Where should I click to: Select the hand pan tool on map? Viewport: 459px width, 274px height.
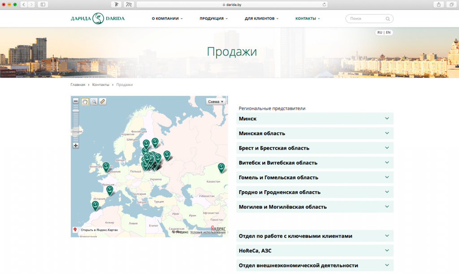85,102
